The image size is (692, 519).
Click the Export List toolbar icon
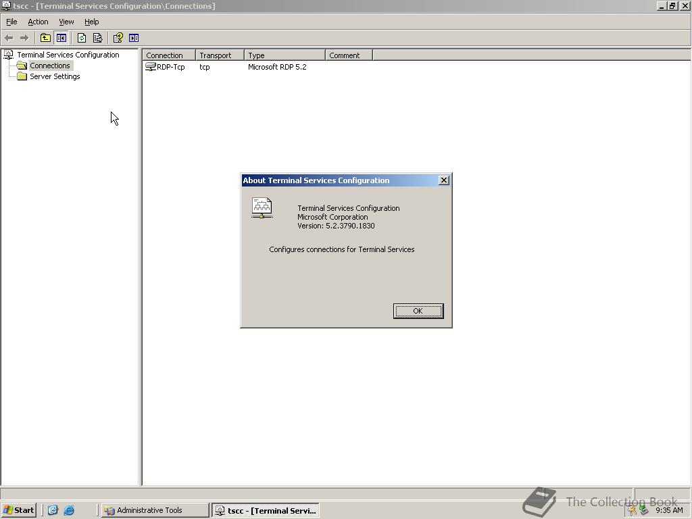coord(97,38)
